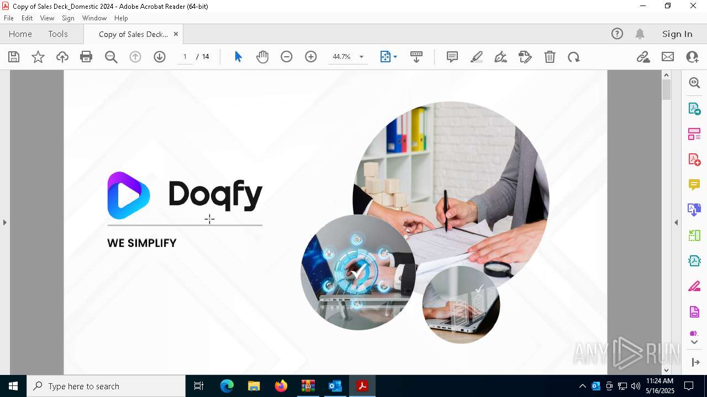
Task: Upload the file to cloud storage
Action: (x=62, y=57)
